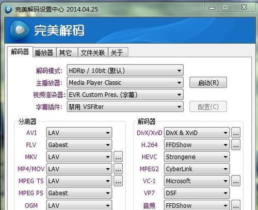Image resolution: width=258 pixels, height=210 pixels.
Task: Switch to the 其它 tab
Action: click(x=67, y=52)
